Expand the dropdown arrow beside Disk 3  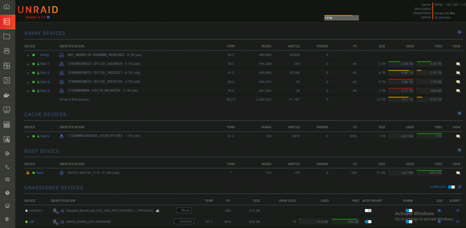click(28, 82)
